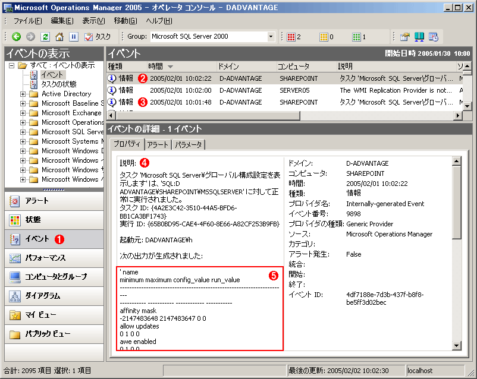Click the Pause toolbar icon
477x379 pixels.
click(74, 37)
